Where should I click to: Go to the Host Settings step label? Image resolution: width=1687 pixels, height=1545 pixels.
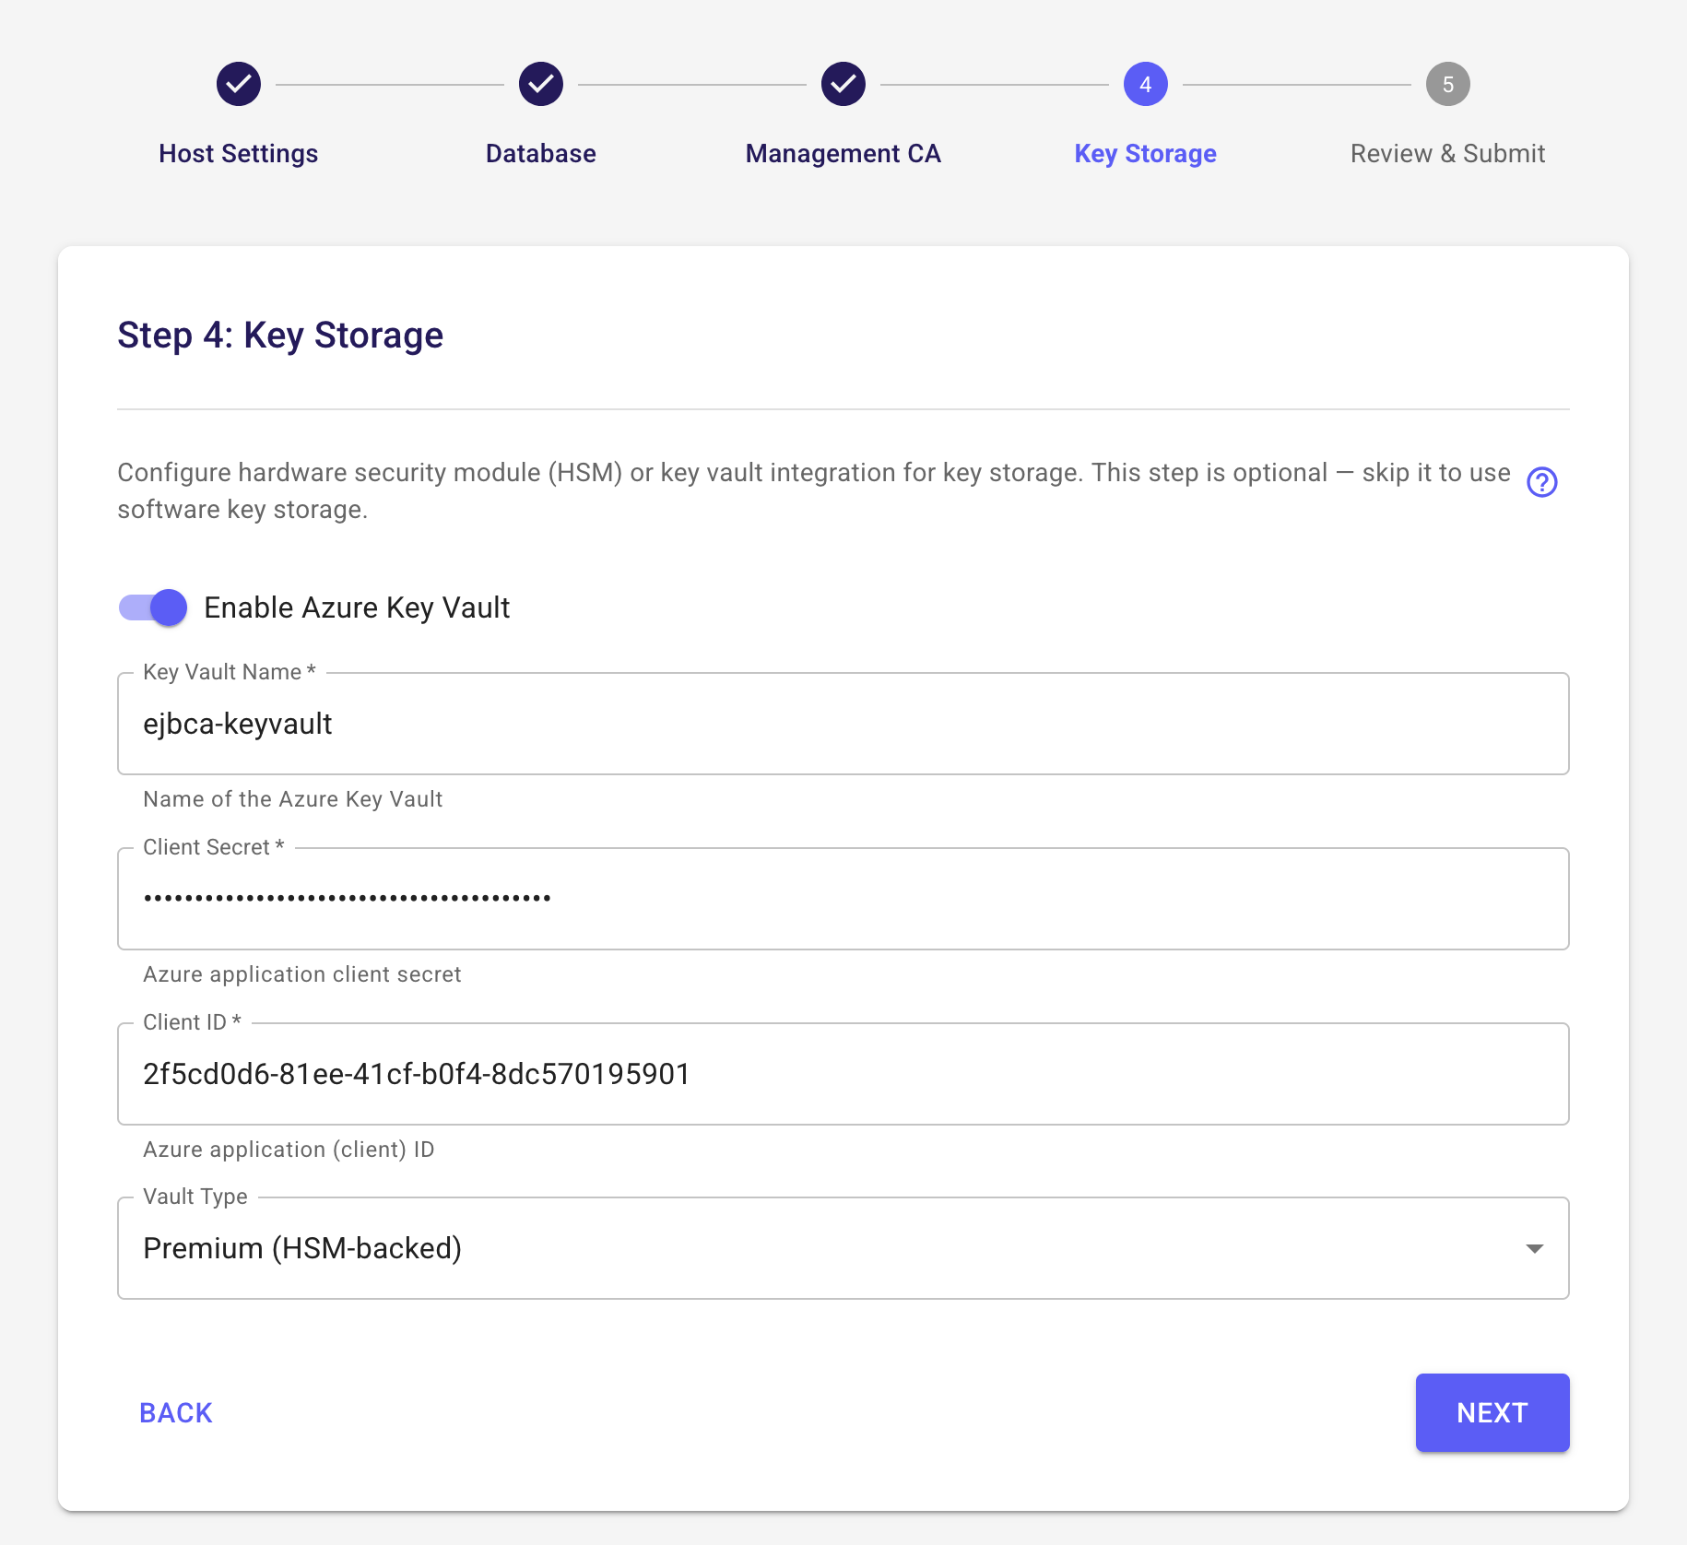click(x=239, y=153)
